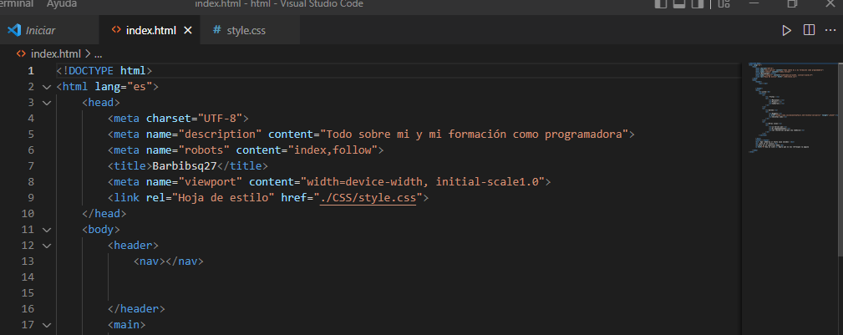Image resolution: width=843 pixels, height=335 pixels.
Task: Click the "viewport" name value
Action: 211,182
